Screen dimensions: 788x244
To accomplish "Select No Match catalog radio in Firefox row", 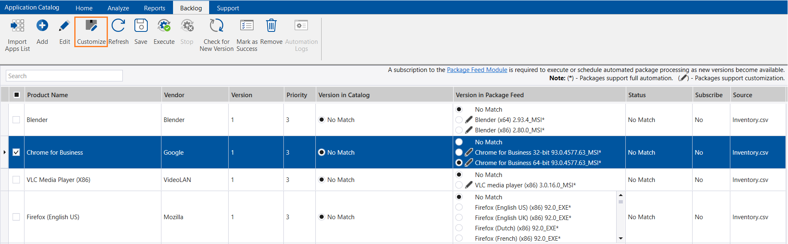I will tap(322, 217).
